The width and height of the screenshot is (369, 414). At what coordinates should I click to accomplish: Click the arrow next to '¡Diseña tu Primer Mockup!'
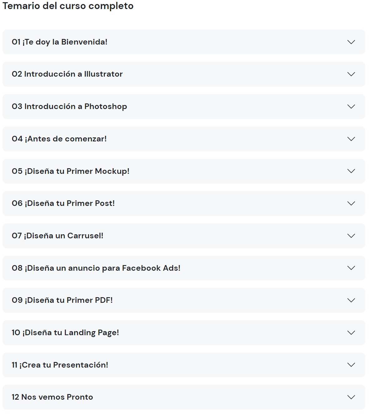point(351,171)
